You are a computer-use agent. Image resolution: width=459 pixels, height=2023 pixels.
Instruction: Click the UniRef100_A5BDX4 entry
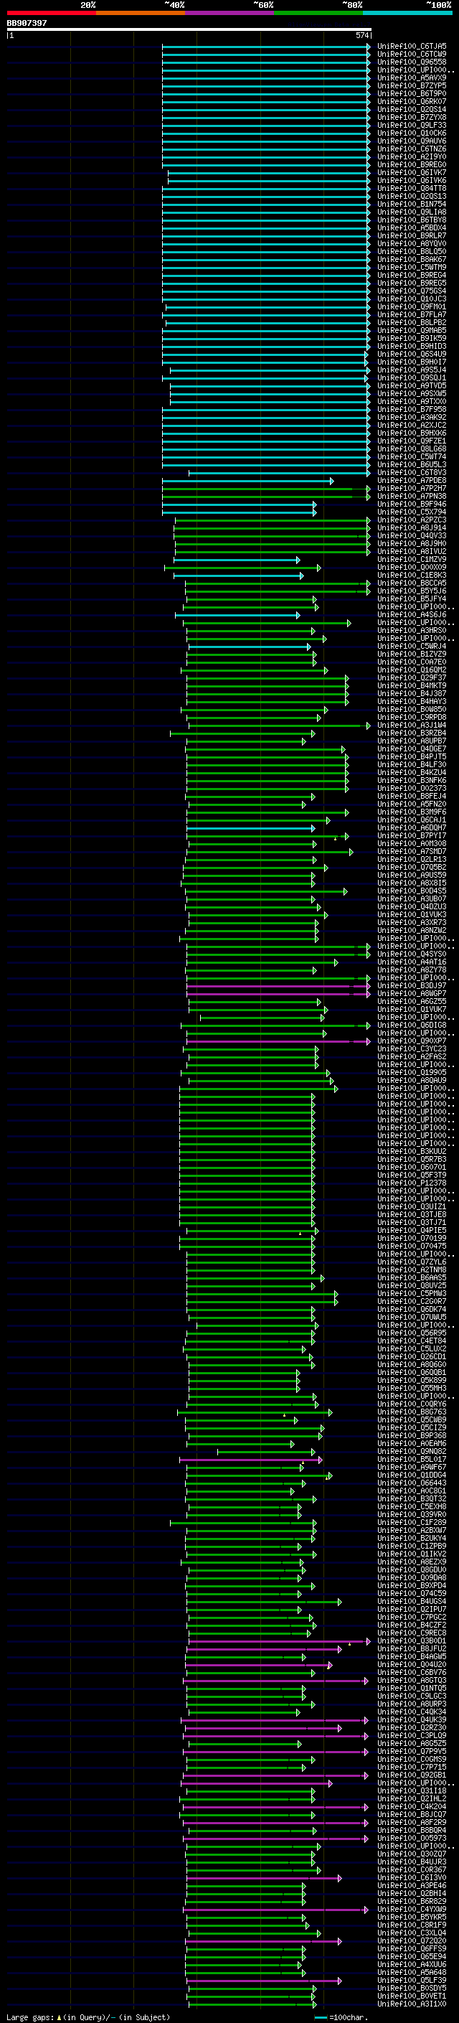[x=411, y=227]
